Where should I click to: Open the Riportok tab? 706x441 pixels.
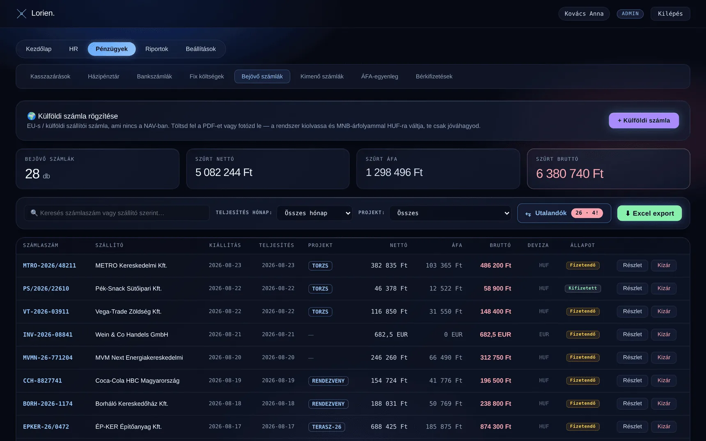coord(157,49)
